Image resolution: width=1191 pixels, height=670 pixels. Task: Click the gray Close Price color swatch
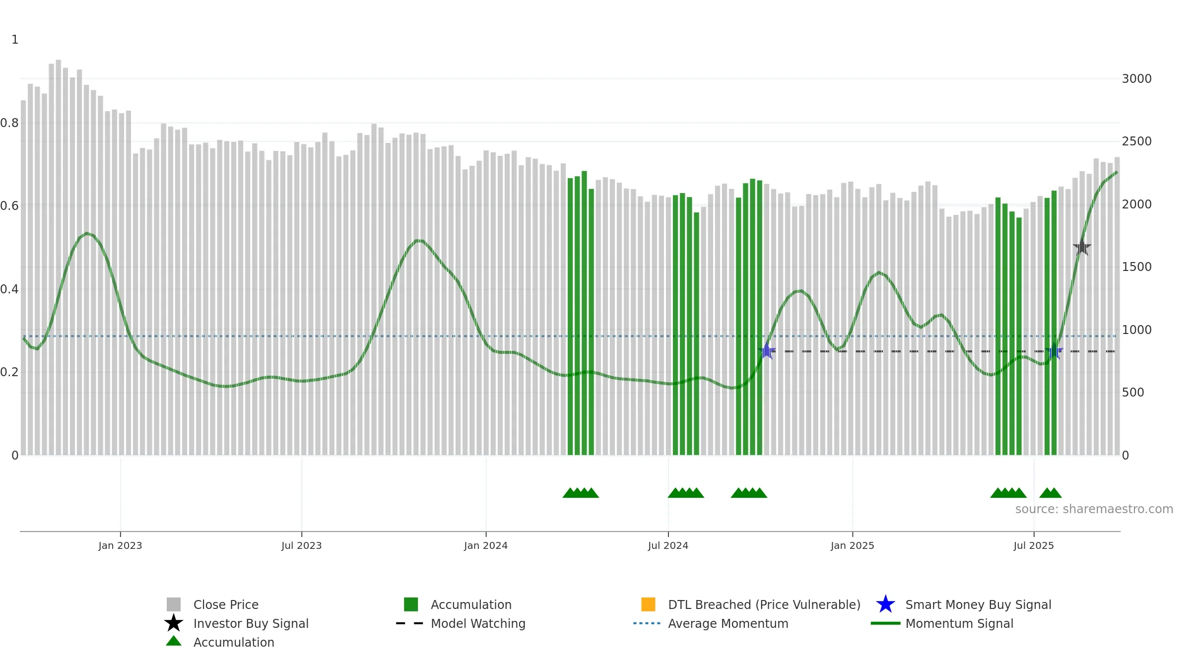174,604
